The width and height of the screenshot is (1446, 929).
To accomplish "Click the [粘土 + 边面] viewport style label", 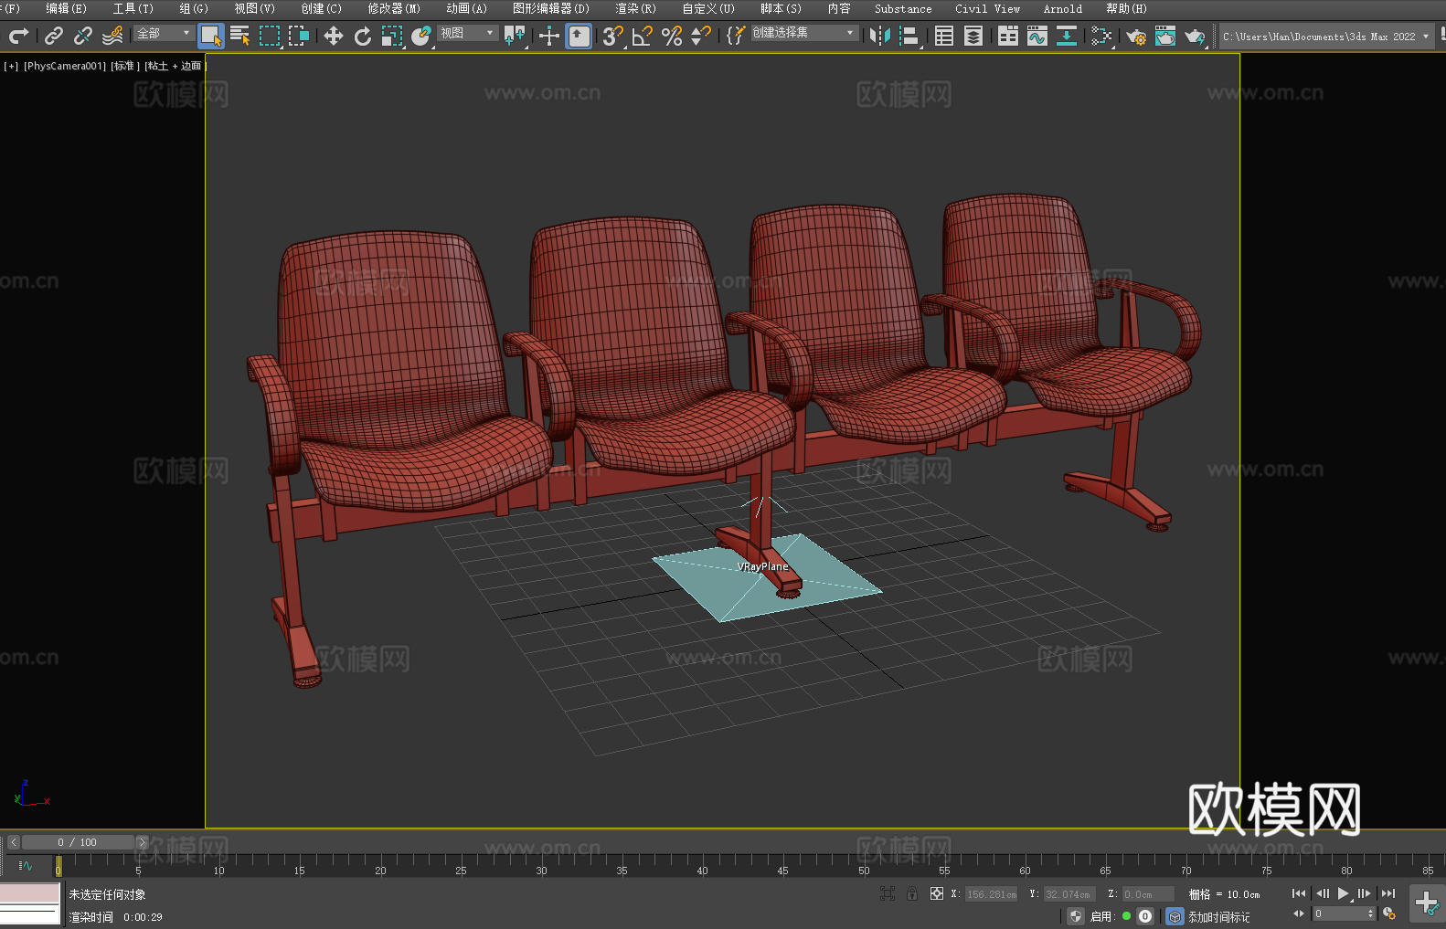I will click(x=174, y=67).
